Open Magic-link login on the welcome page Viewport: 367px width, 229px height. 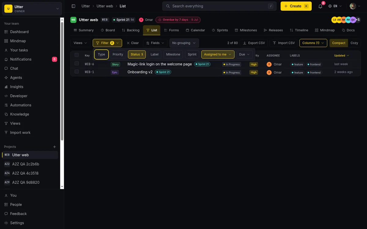point(160,64)
